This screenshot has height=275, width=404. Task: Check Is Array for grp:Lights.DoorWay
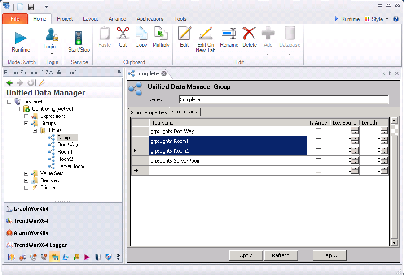[x=318, y=131]
